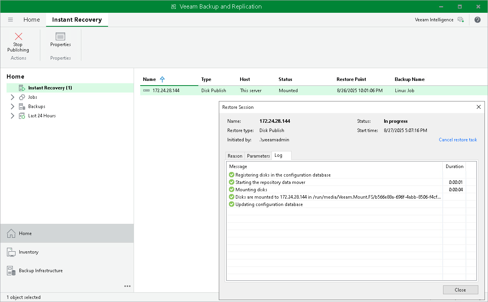
Task: Click success icon for Mounting disks message
Action: (232, 190)
